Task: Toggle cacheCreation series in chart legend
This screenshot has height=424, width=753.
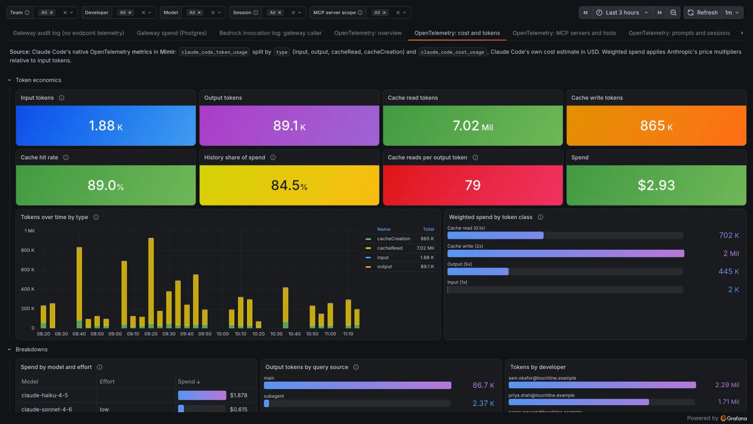Action: [393, 239]
